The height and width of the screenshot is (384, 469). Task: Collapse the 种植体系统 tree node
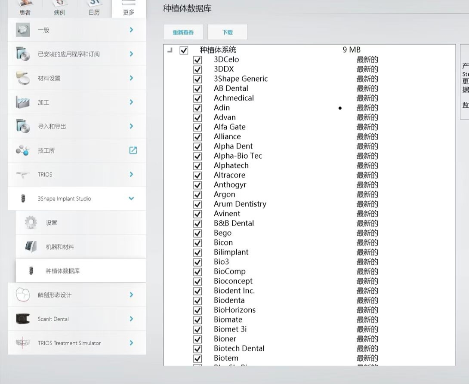(x=170, y=50)
